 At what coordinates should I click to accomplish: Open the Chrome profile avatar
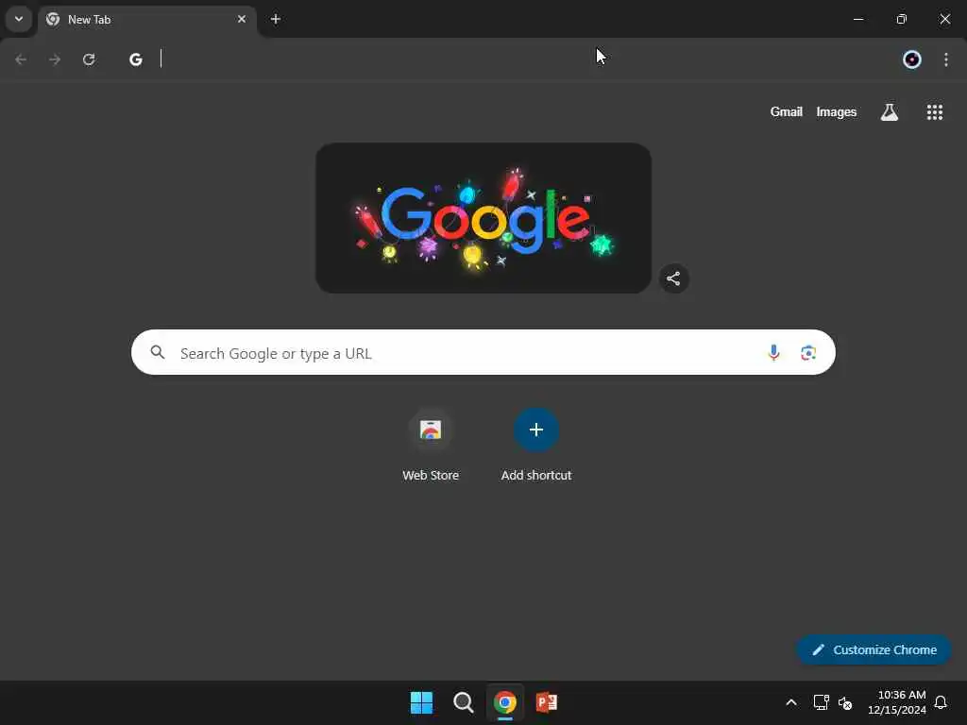pos(912,59)
